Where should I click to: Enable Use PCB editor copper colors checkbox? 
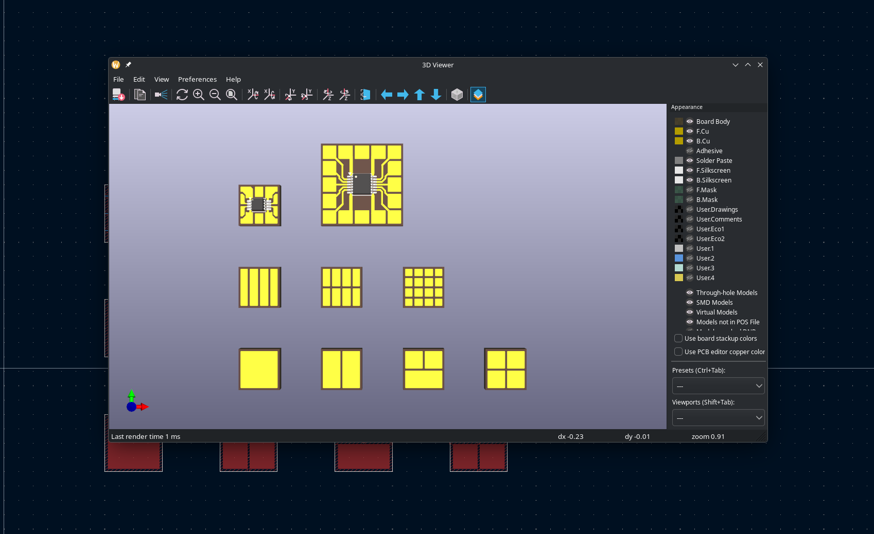point(678,352)
